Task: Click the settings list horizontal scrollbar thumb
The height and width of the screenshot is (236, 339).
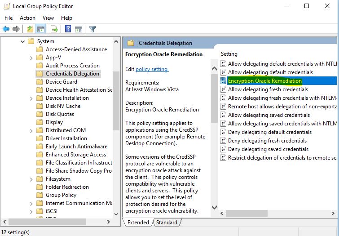Action: tap(247, 213)
